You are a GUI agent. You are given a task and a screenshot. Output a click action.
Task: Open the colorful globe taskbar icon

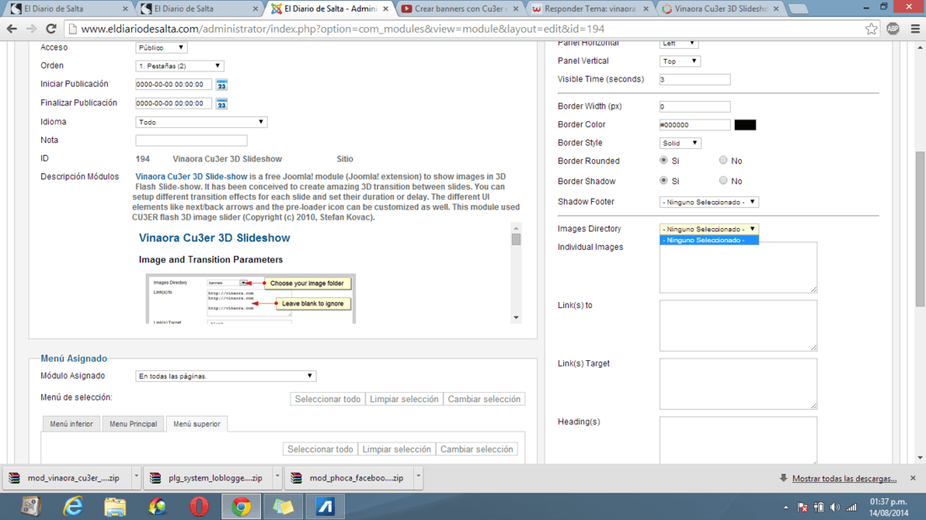coord(157,507)
